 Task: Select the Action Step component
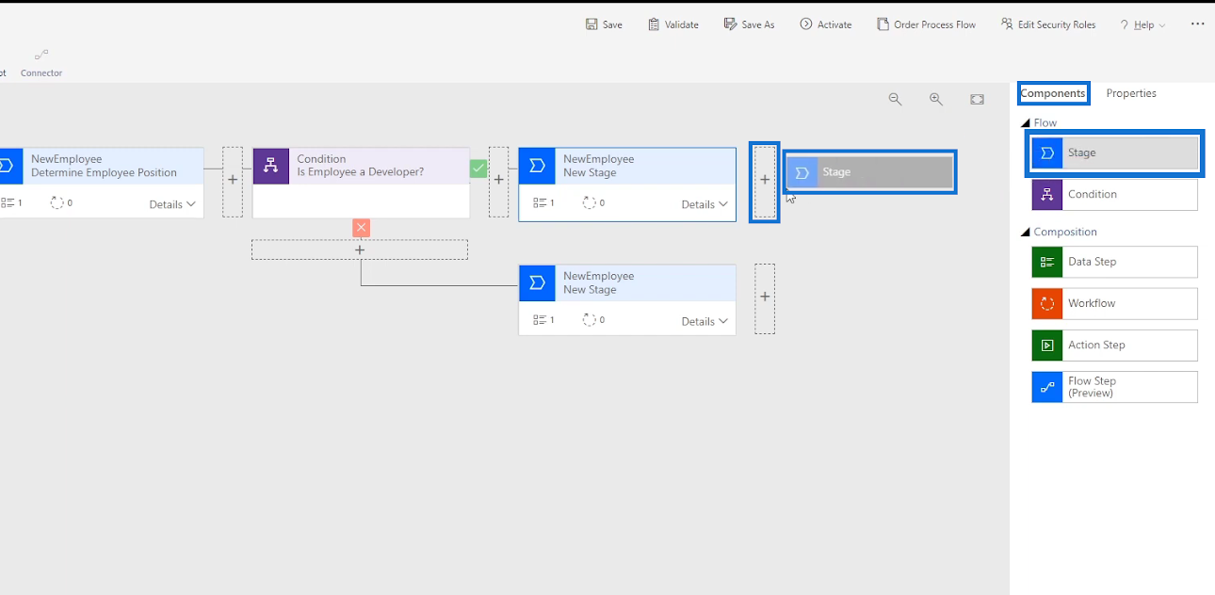click(x=1115, y=345)
